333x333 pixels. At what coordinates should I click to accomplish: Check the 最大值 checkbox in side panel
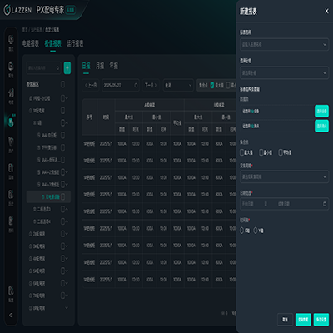(241, 152)
